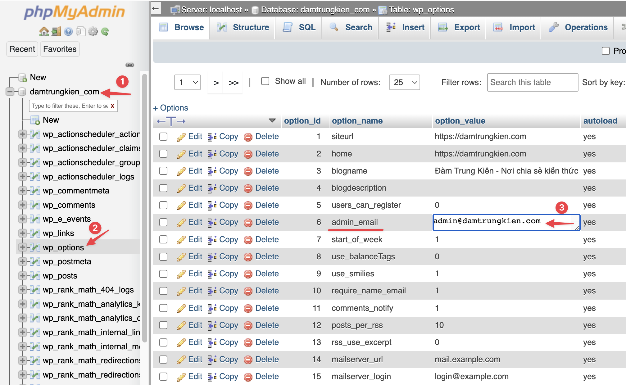Clear the table filter with red X

coord(112,106)
